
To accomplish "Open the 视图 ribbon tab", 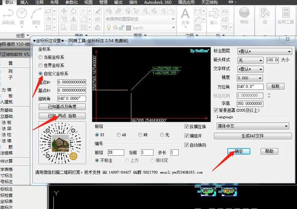I will [x=88, y=2].
